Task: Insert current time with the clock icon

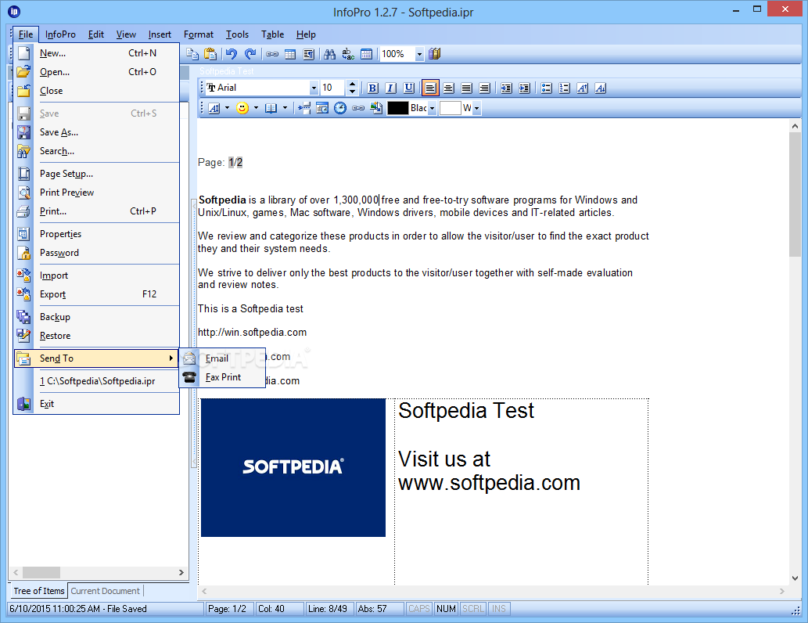Action: click(340, 108)
